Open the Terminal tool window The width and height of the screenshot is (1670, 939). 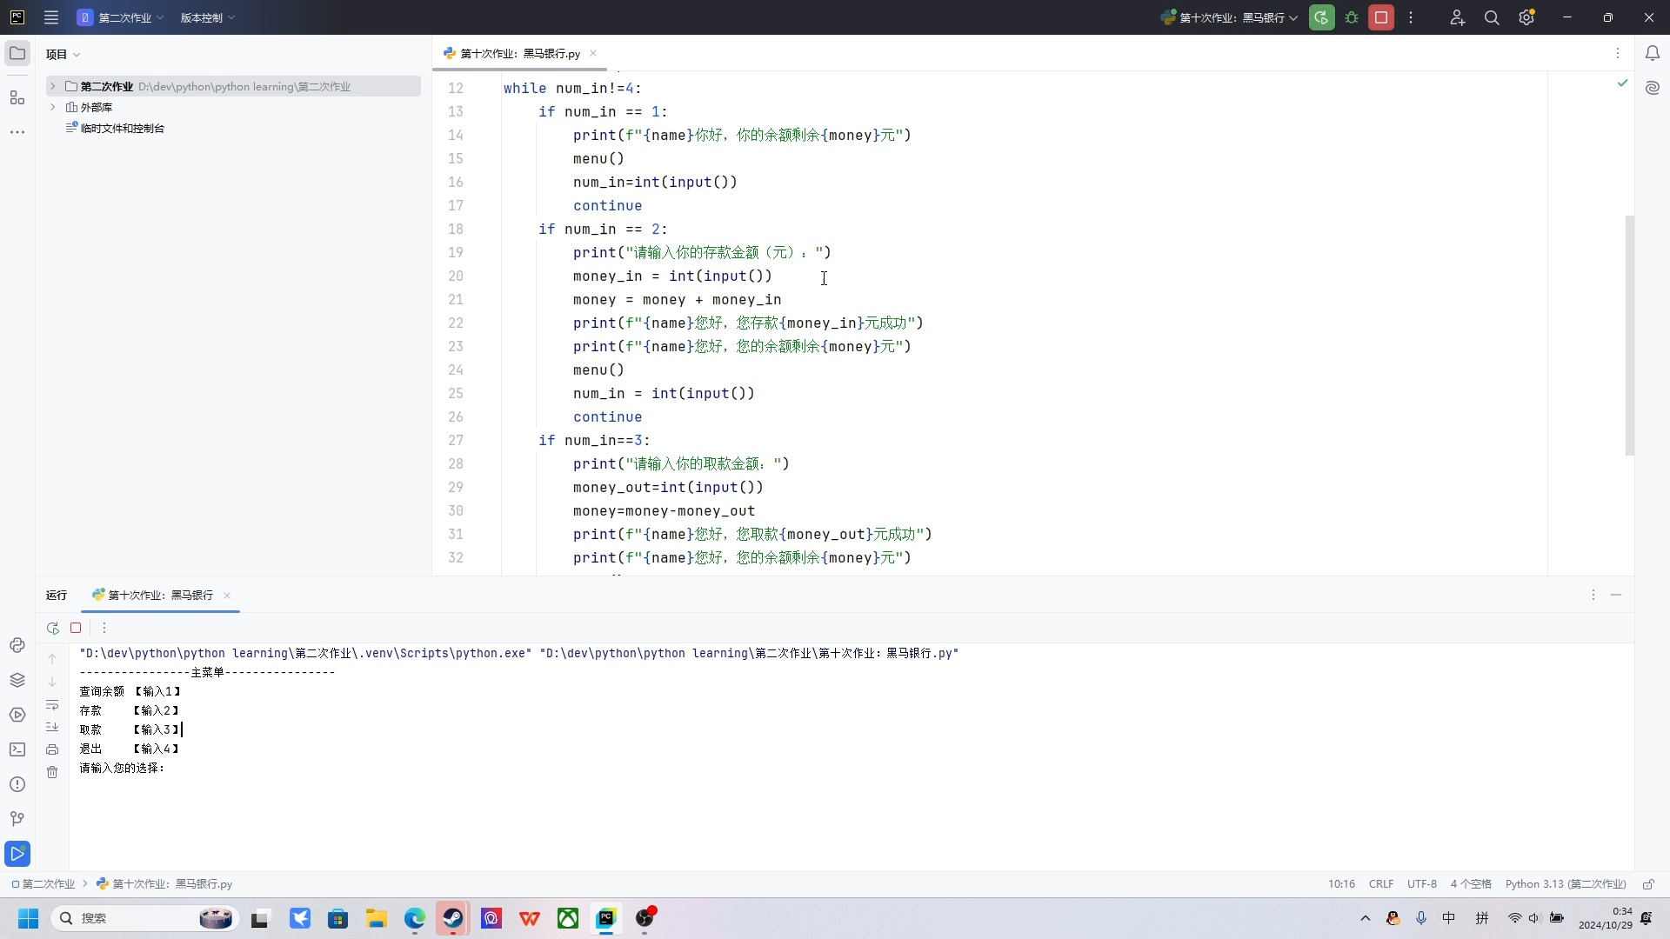pyautogui.click(x=17, y=749)
